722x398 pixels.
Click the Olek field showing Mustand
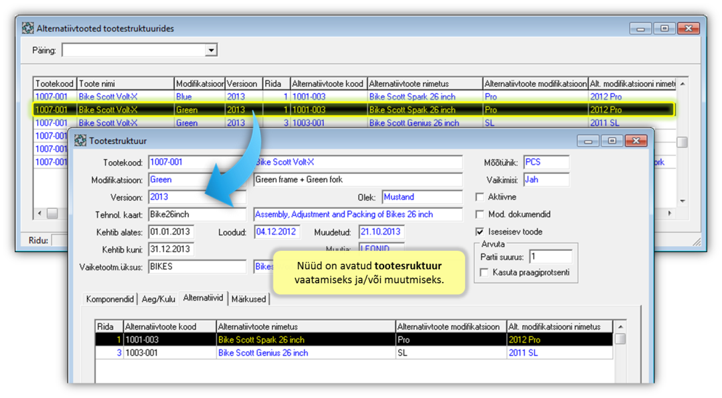click(x=422, y=197)
